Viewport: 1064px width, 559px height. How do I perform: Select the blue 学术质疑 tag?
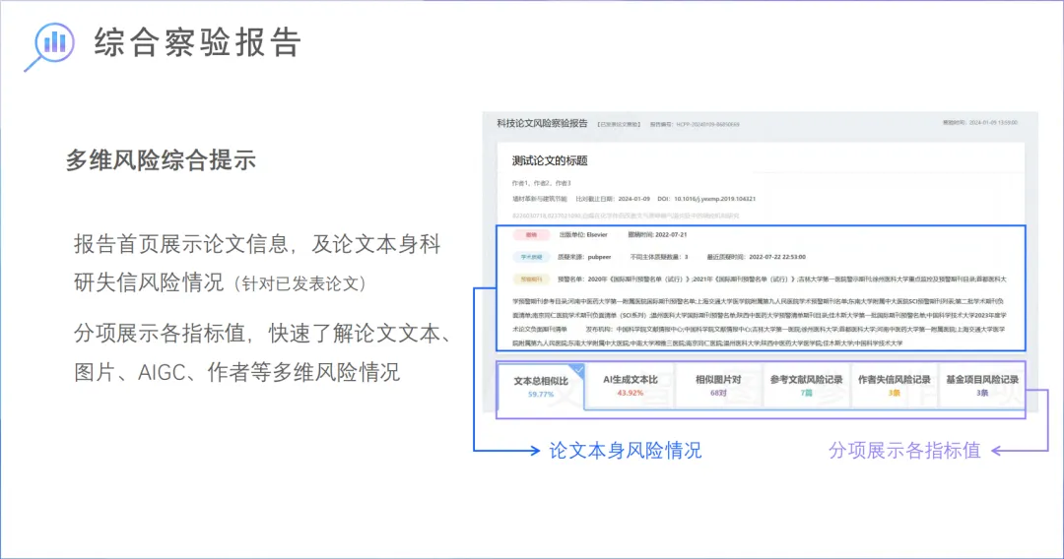[532, 257]
